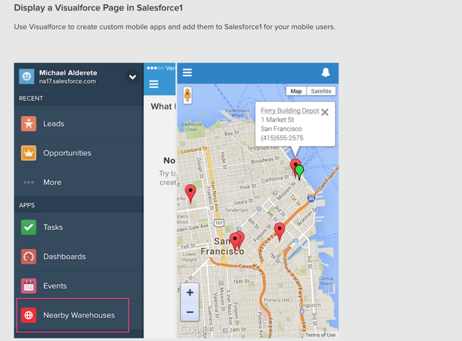Click the 1 Market St address
Screen dimensions: 462x341
click(x=277, y=120)
